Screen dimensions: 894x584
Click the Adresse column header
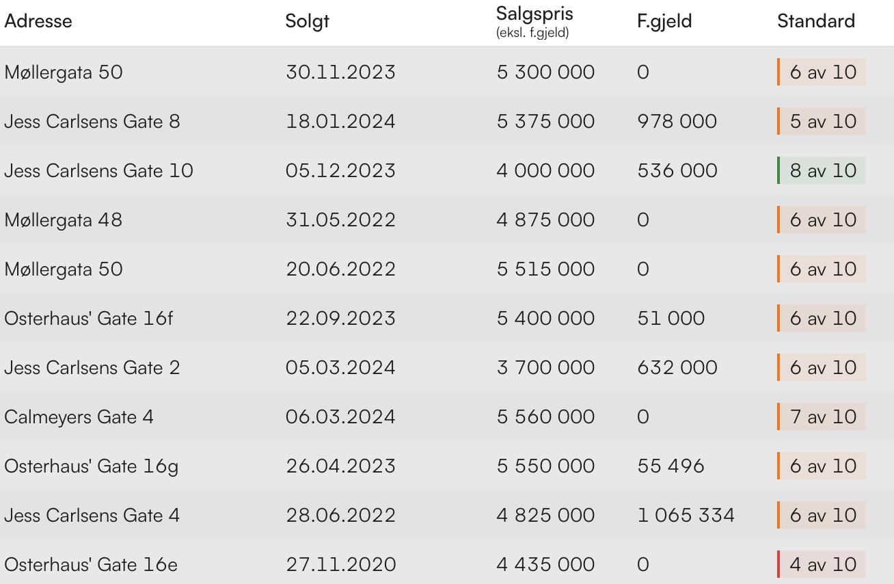[38, 21]
